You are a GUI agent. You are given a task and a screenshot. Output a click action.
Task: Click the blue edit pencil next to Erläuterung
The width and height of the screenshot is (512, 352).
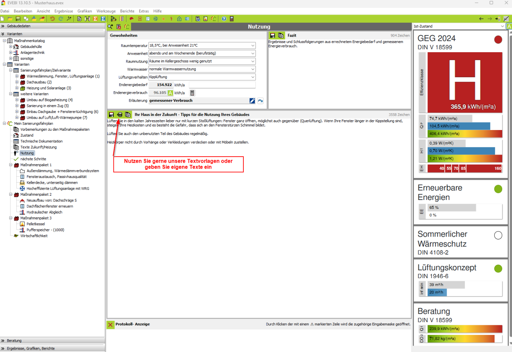[252, 101]
